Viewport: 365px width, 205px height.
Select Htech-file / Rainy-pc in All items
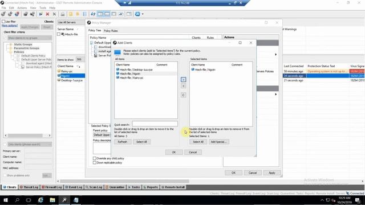click(131, 78)
